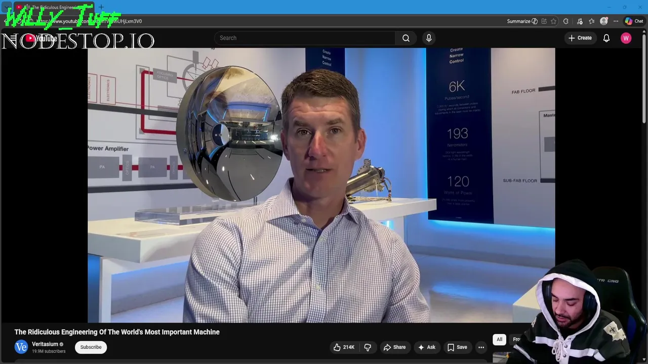
Task: Open the favorites list star icon
Action: click(591, 21)
